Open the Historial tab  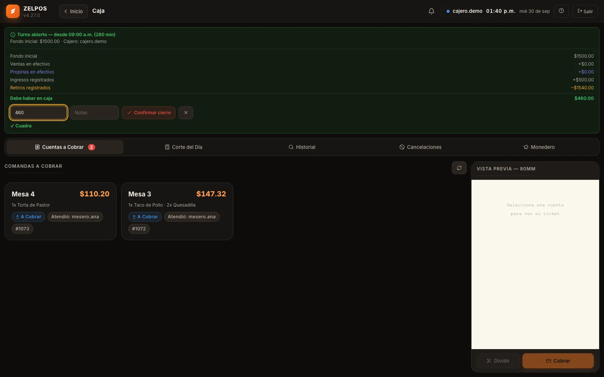click(x=302, y=147)
